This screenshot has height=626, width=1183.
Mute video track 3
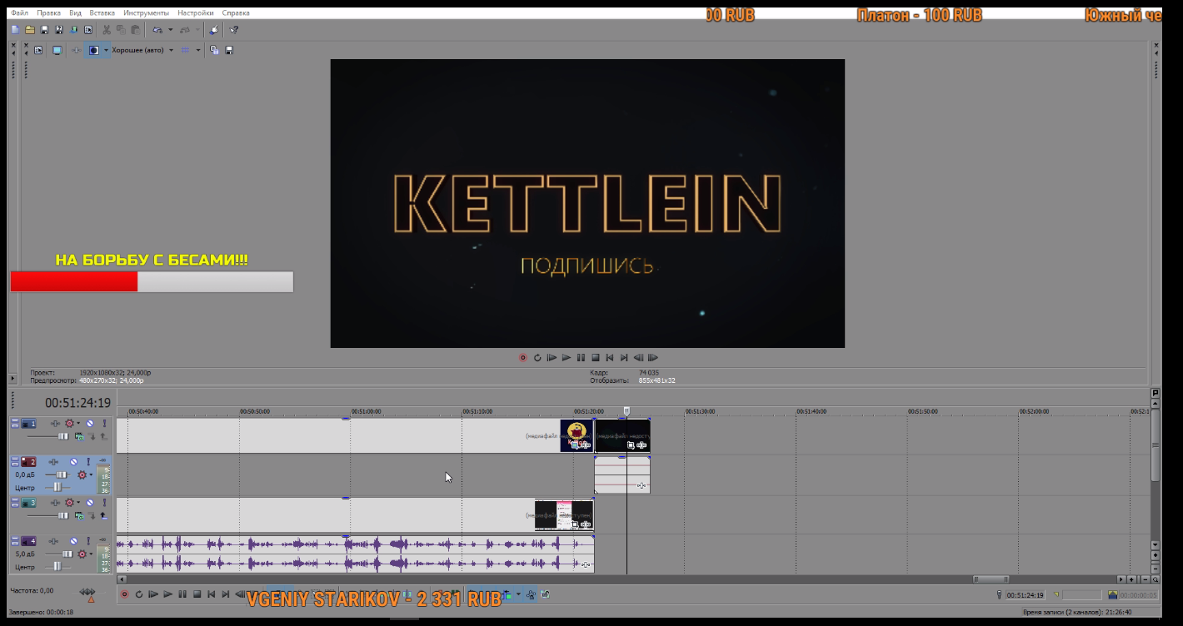[90, 502]
